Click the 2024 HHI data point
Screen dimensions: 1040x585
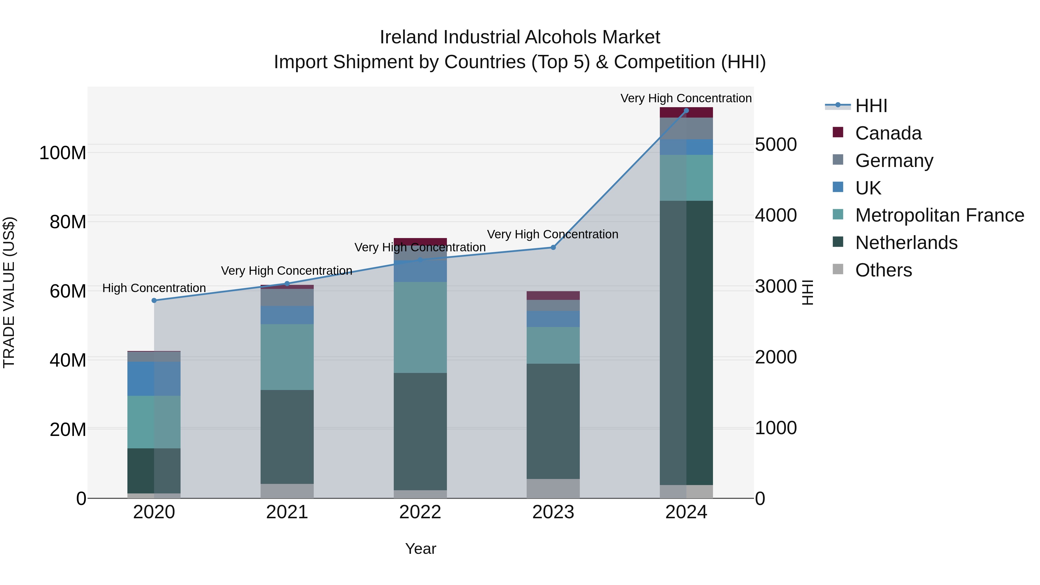coord(686,111)
